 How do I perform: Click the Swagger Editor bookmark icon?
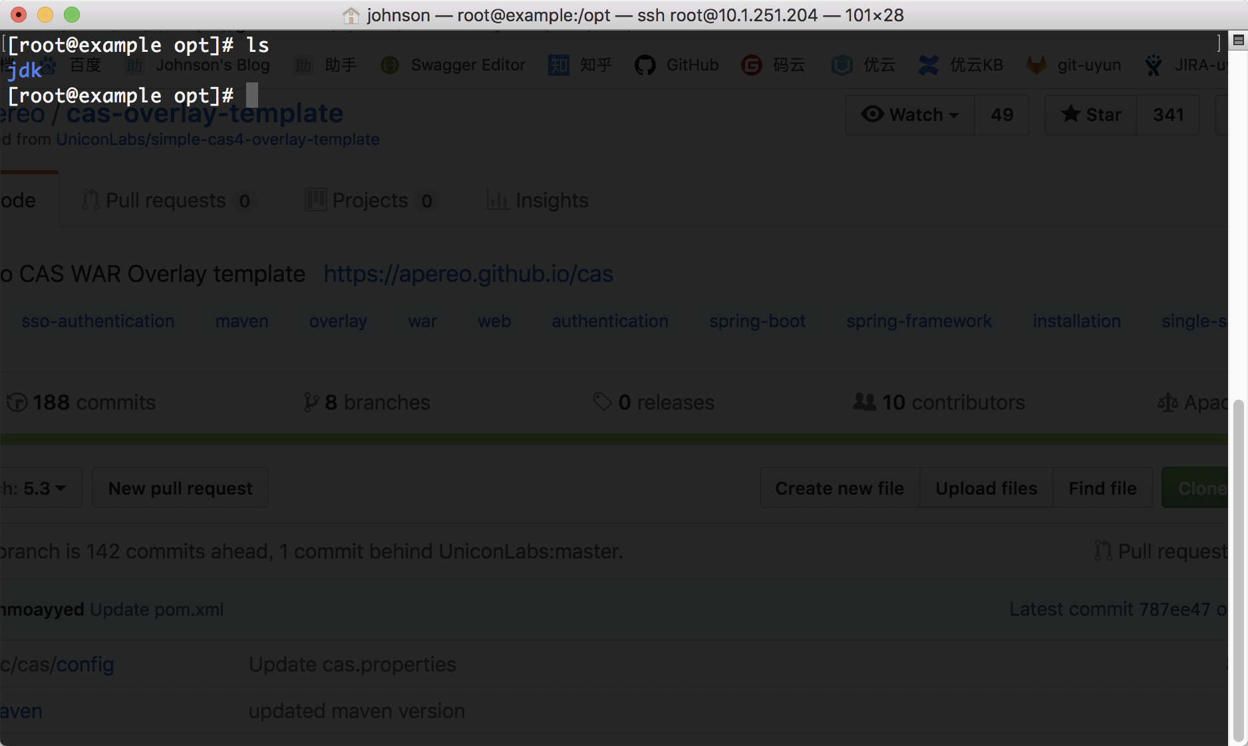click(390, 65)
